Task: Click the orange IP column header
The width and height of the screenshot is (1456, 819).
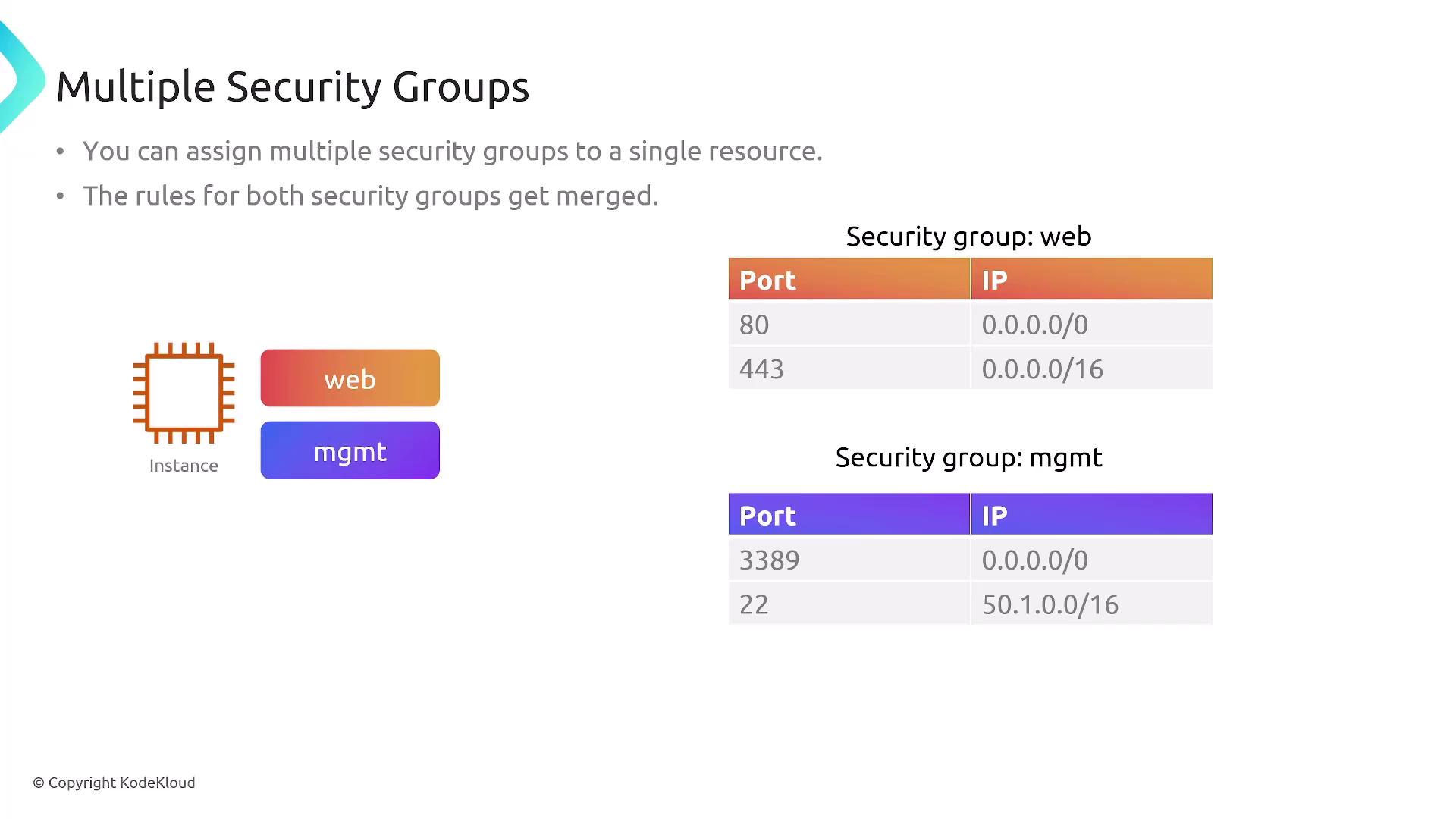Action: pyautogui.click(x=1091, y=280)
